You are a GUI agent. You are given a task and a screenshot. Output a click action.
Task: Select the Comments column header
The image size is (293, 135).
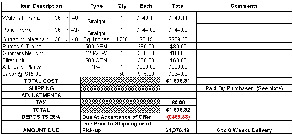click(x=244, y=6)
